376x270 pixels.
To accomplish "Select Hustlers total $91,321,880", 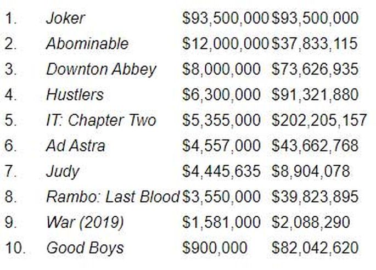I will tap(315, 95).
